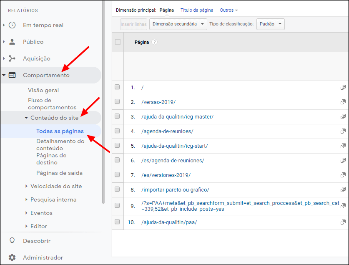This screenshot has width=349, height=265.
Task: Collapse the Conteúdo do site submenu arrow
Action: pyautogui.click(x=26, y=118)
